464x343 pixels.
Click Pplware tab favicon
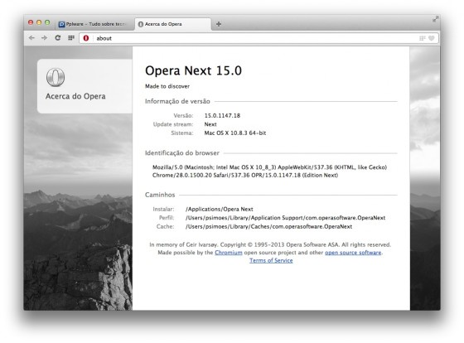[x=61, y=24]
